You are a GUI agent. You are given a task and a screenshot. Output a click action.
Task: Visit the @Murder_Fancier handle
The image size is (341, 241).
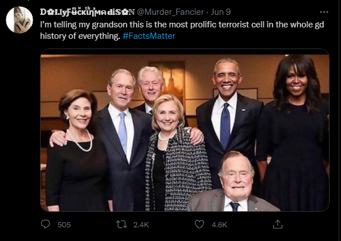(170, 12)
